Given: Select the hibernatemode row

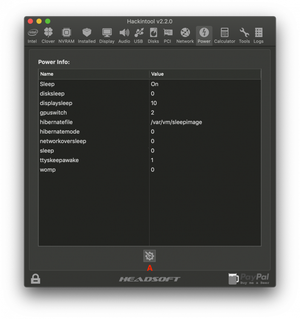Looking at the screenshot, I should click(x=150, y=131).
